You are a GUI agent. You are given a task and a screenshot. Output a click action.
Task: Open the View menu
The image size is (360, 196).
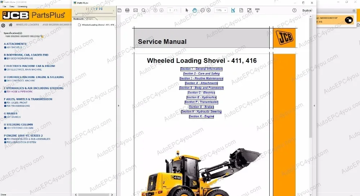click(12, 6)
